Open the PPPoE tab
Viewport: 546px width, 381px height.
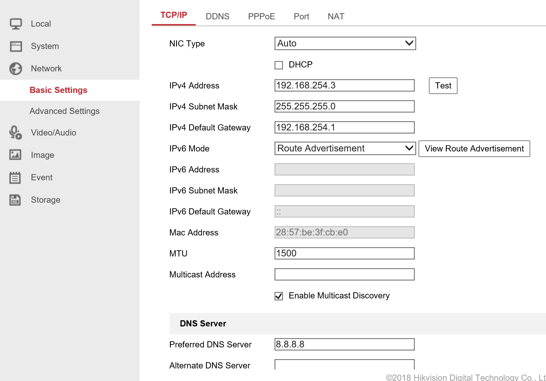coord(261,16)
